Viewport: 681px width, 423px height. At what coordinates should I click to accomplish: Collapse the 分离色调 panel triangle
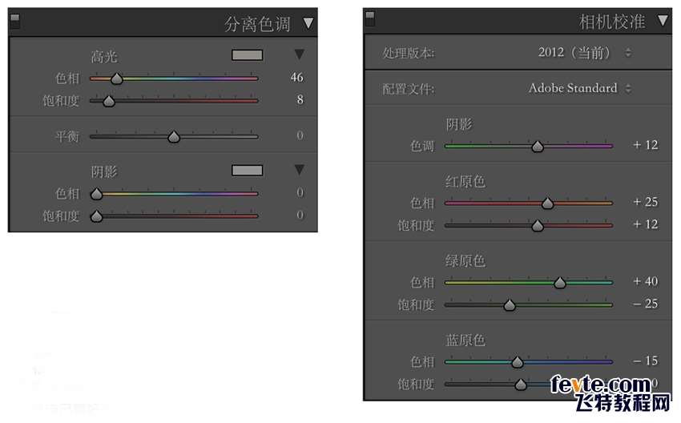pyautogui.click(x=308, y=23)
